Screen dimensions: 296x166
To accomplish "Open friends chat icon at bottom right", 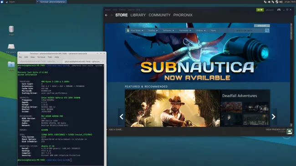I will (289, 131).
